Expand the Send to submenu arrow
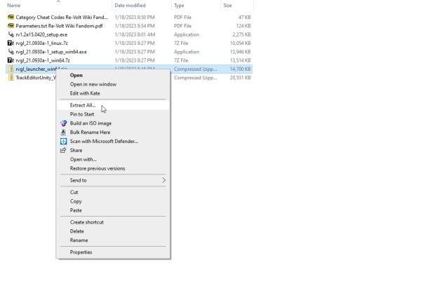 coord(164,180)
